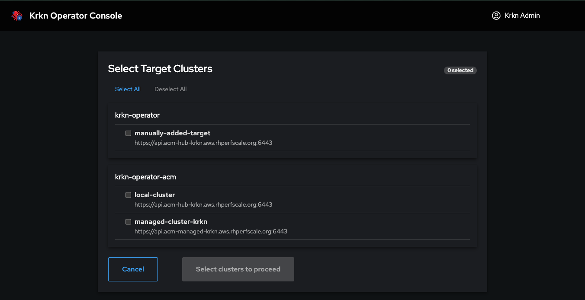
Task: Click Select All
Action: 128,89
